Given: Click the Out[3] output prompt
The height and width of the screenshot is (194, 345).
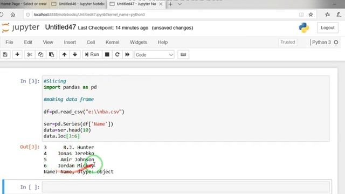Looking at the screenshot, I should (x=30, y=147).
